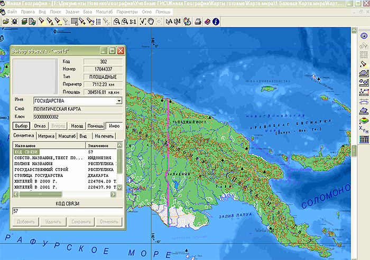Switch to the На печать tab

pos(104,136)
